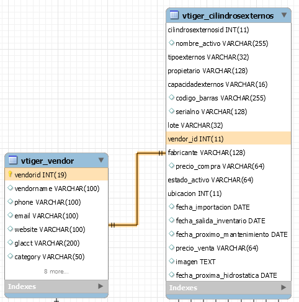Click the vtiger_vendor table icon
Image resolution: width=299 pixels, height=302 pixels.
pyautogui.click(x=13, y=160)
